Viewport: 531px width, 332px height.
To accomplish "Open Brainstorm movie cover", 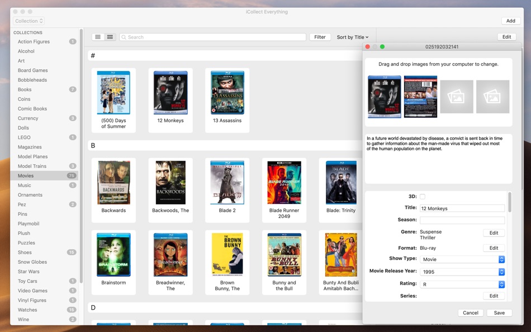I will [x=113, y=254].
